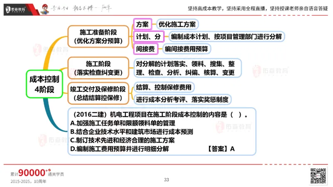Click the pink 间接费 tag
The height and width of the screenshot is (187, 333).
(146, 49)
